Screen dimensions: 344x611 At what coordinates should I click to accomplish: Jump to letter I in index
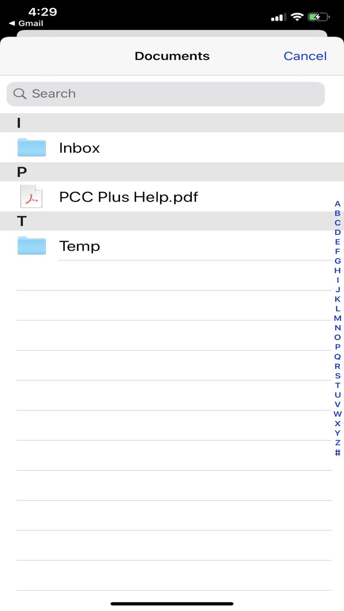coord(337,280)
